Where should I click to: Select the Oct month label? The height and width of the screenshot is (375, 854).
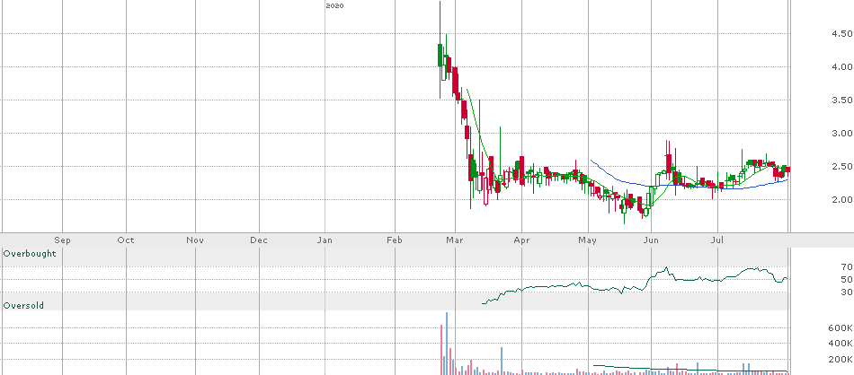[x=126, y=240]
